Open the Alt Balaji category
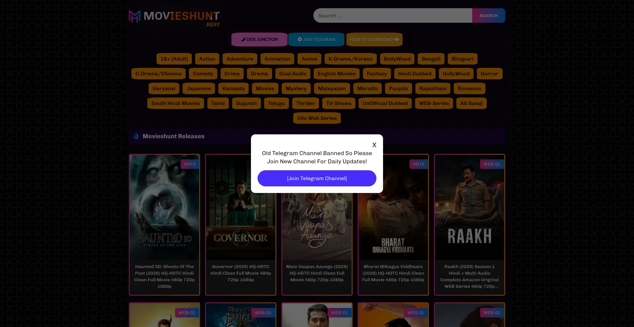Image resolution: width=634 pixels, height=327 pixels. [x=471, y=103]
